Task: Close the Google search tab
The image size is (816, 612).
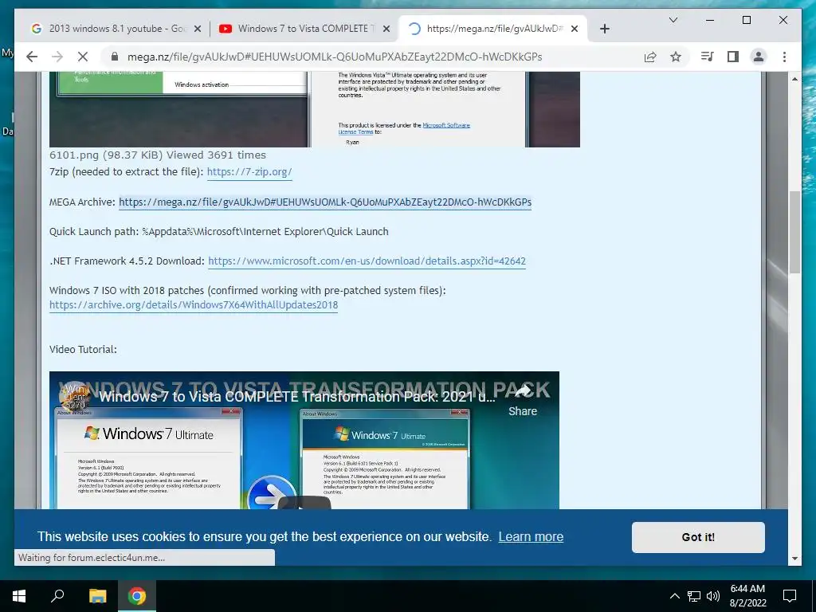Action: coord(198,29)
